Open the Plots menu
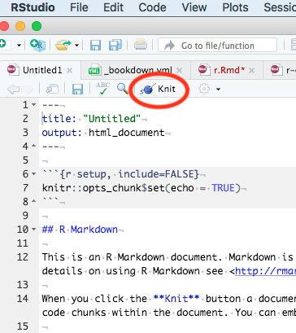The image size is (296, 333). [x=235, y=7]
